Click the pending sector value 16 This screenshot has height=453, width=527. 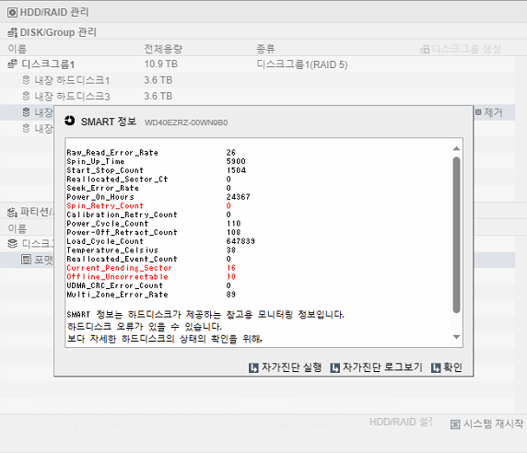click(x=231, y=268)
